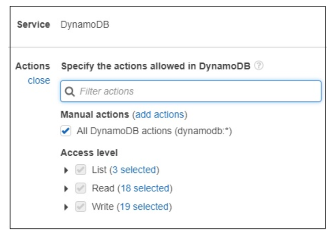Open the add actions link
The width and height of the screenshot is (332, 234).
point(159,114)
